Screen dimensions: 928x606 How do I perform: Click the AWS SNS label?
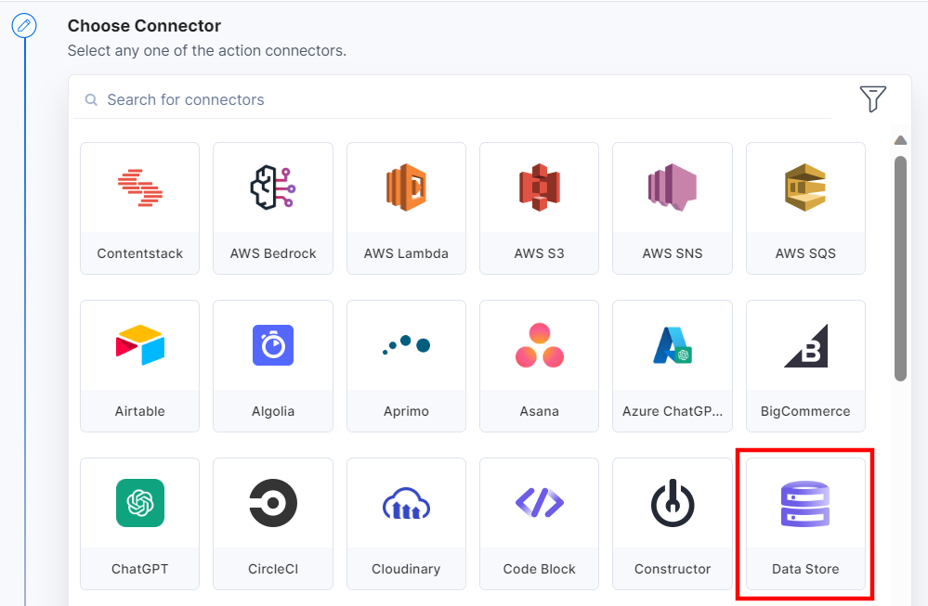coord(673,253)
